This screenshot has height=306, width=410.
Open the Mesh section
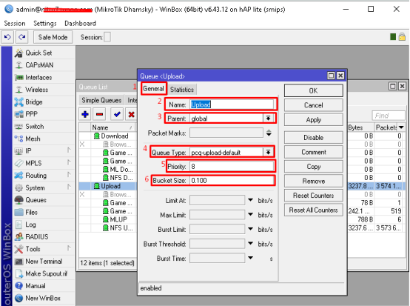33,139
